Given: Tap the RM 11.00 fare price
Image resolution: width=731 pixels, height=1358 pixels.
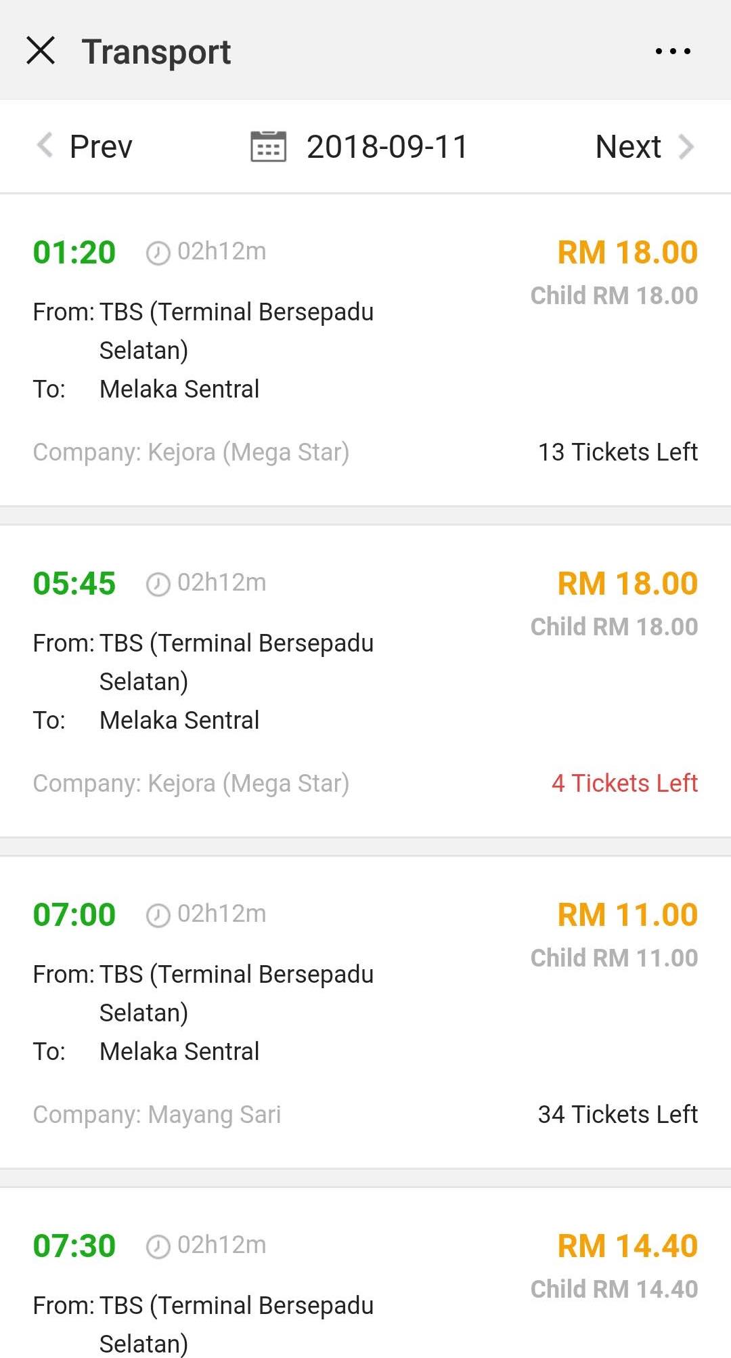Looking at the screenshot, I should pos(627,914).
